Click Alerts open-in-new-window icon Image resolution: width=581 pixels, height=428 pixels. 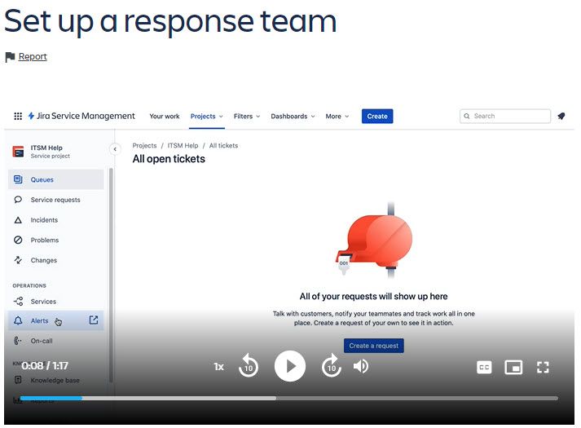94,320
